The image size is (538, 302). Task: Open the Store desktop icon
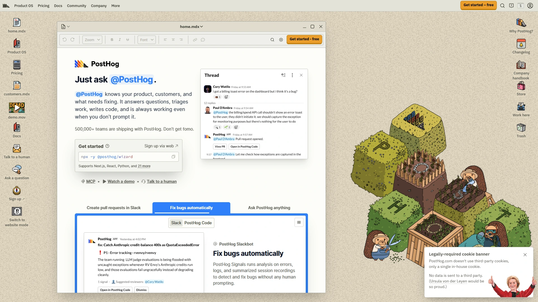521,86
